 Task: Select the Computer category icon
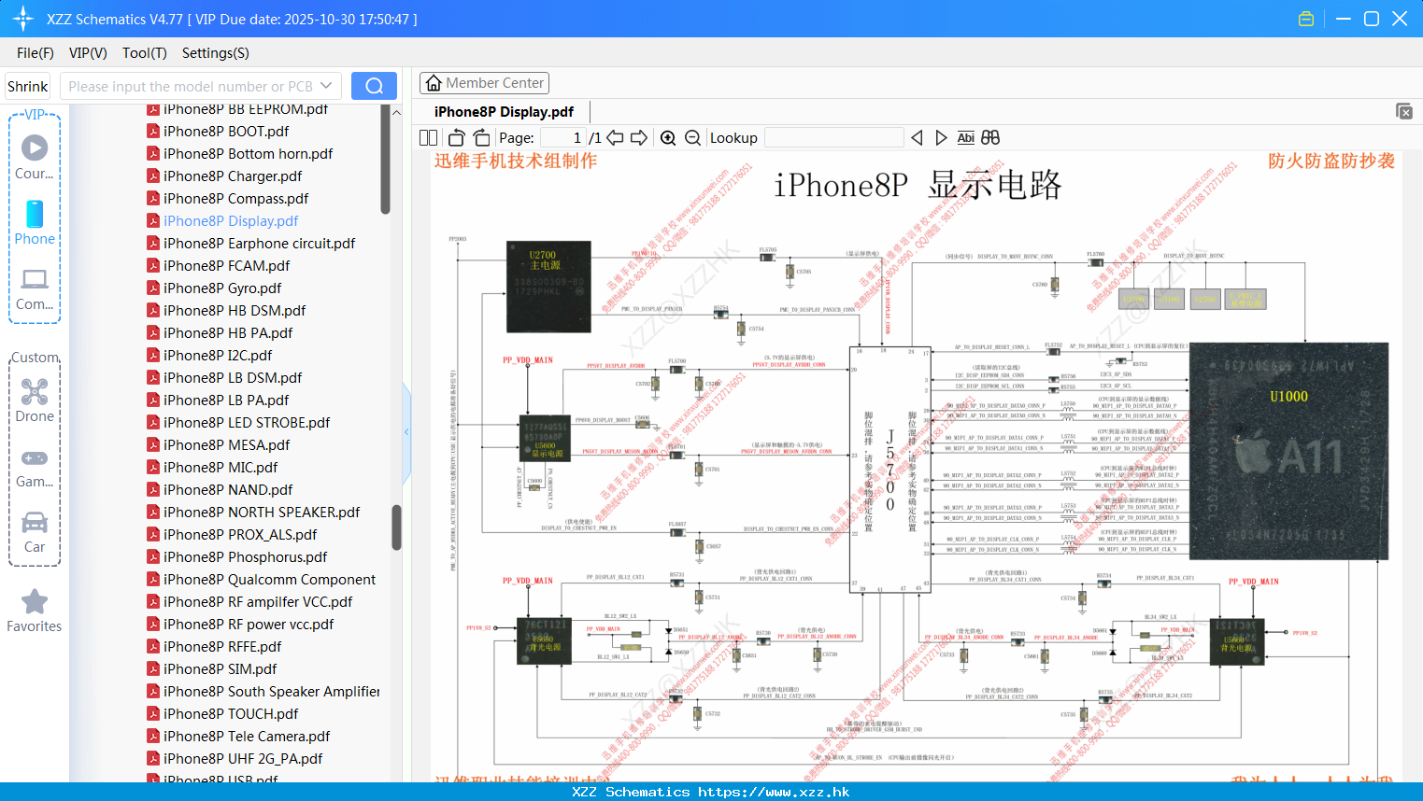tap(35, 289)
